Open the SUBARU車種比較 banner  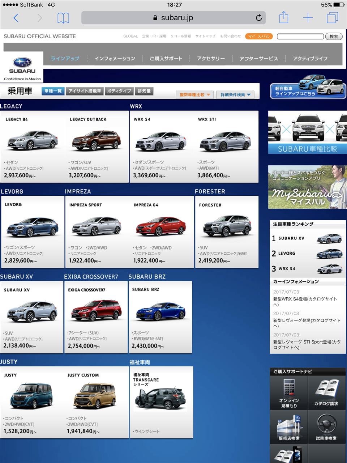pos(308,133)
